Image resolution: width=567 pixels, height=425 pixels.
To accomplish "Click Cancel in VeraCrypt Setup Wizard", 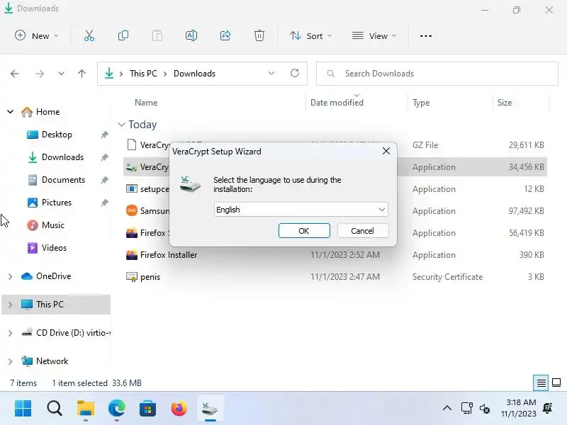I will tap(363, 231).
